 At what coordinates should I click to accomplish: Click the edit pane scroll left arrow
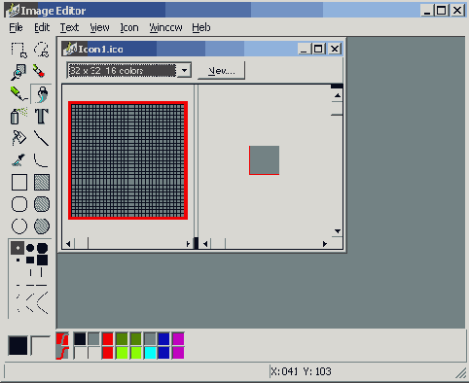[68, 244]
